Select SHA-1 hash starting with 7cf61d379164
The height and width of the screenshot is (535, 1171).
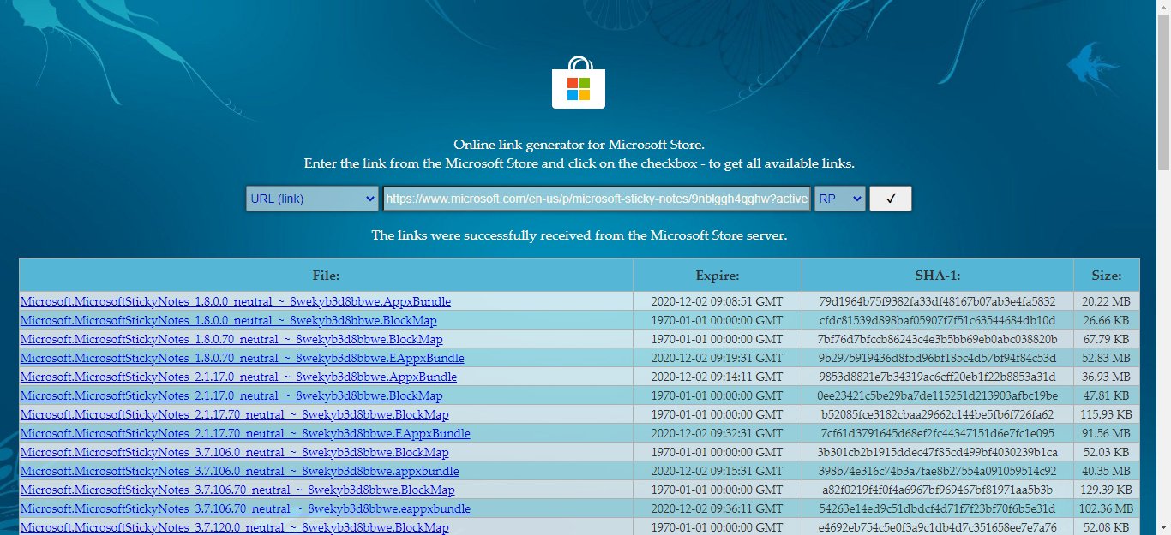pos(937,433)
